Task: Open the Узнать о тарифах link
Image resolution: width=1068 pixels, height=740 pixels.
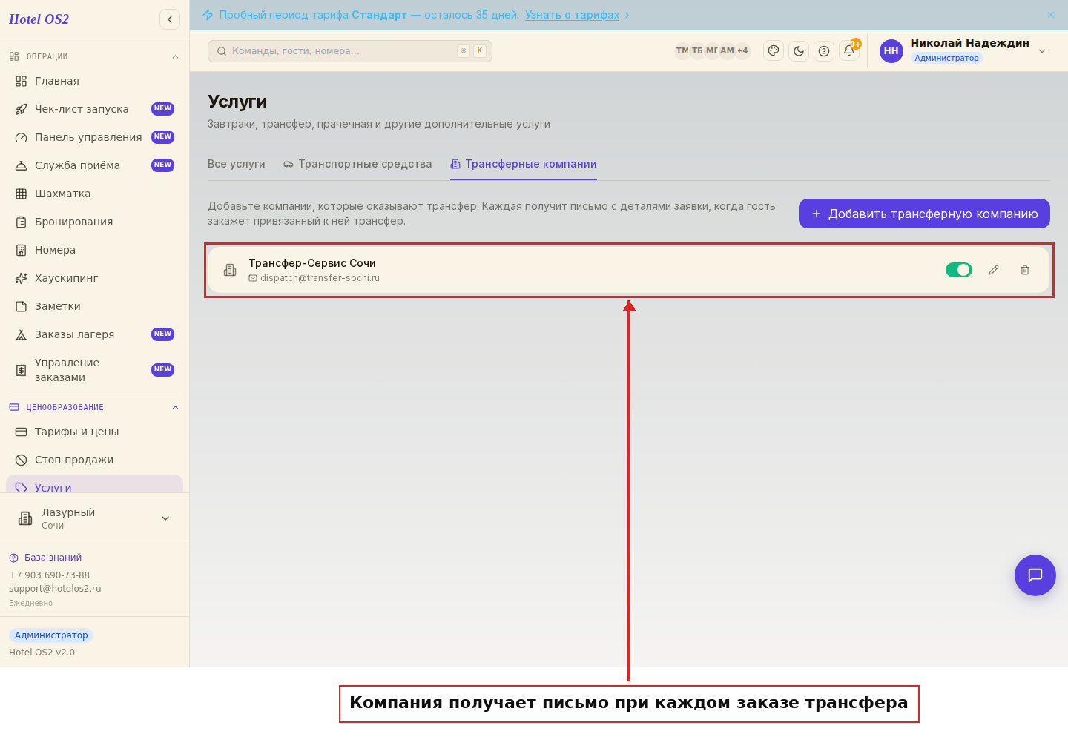Action: [572, 15]
